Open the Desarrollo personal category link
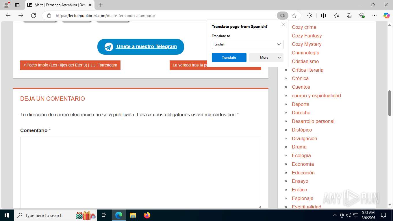The width and height of the screenshot is (393, 221). [313, 121]
